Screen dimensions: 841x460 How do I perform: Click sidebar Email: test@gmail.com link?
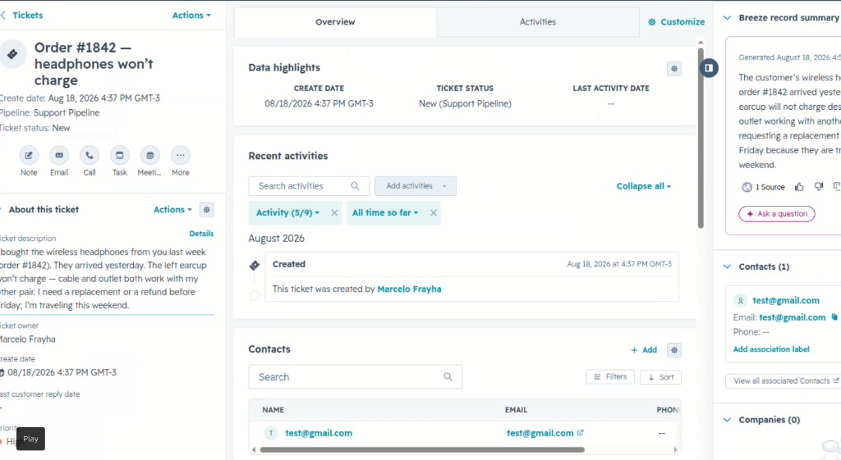[x=793, y=317]
